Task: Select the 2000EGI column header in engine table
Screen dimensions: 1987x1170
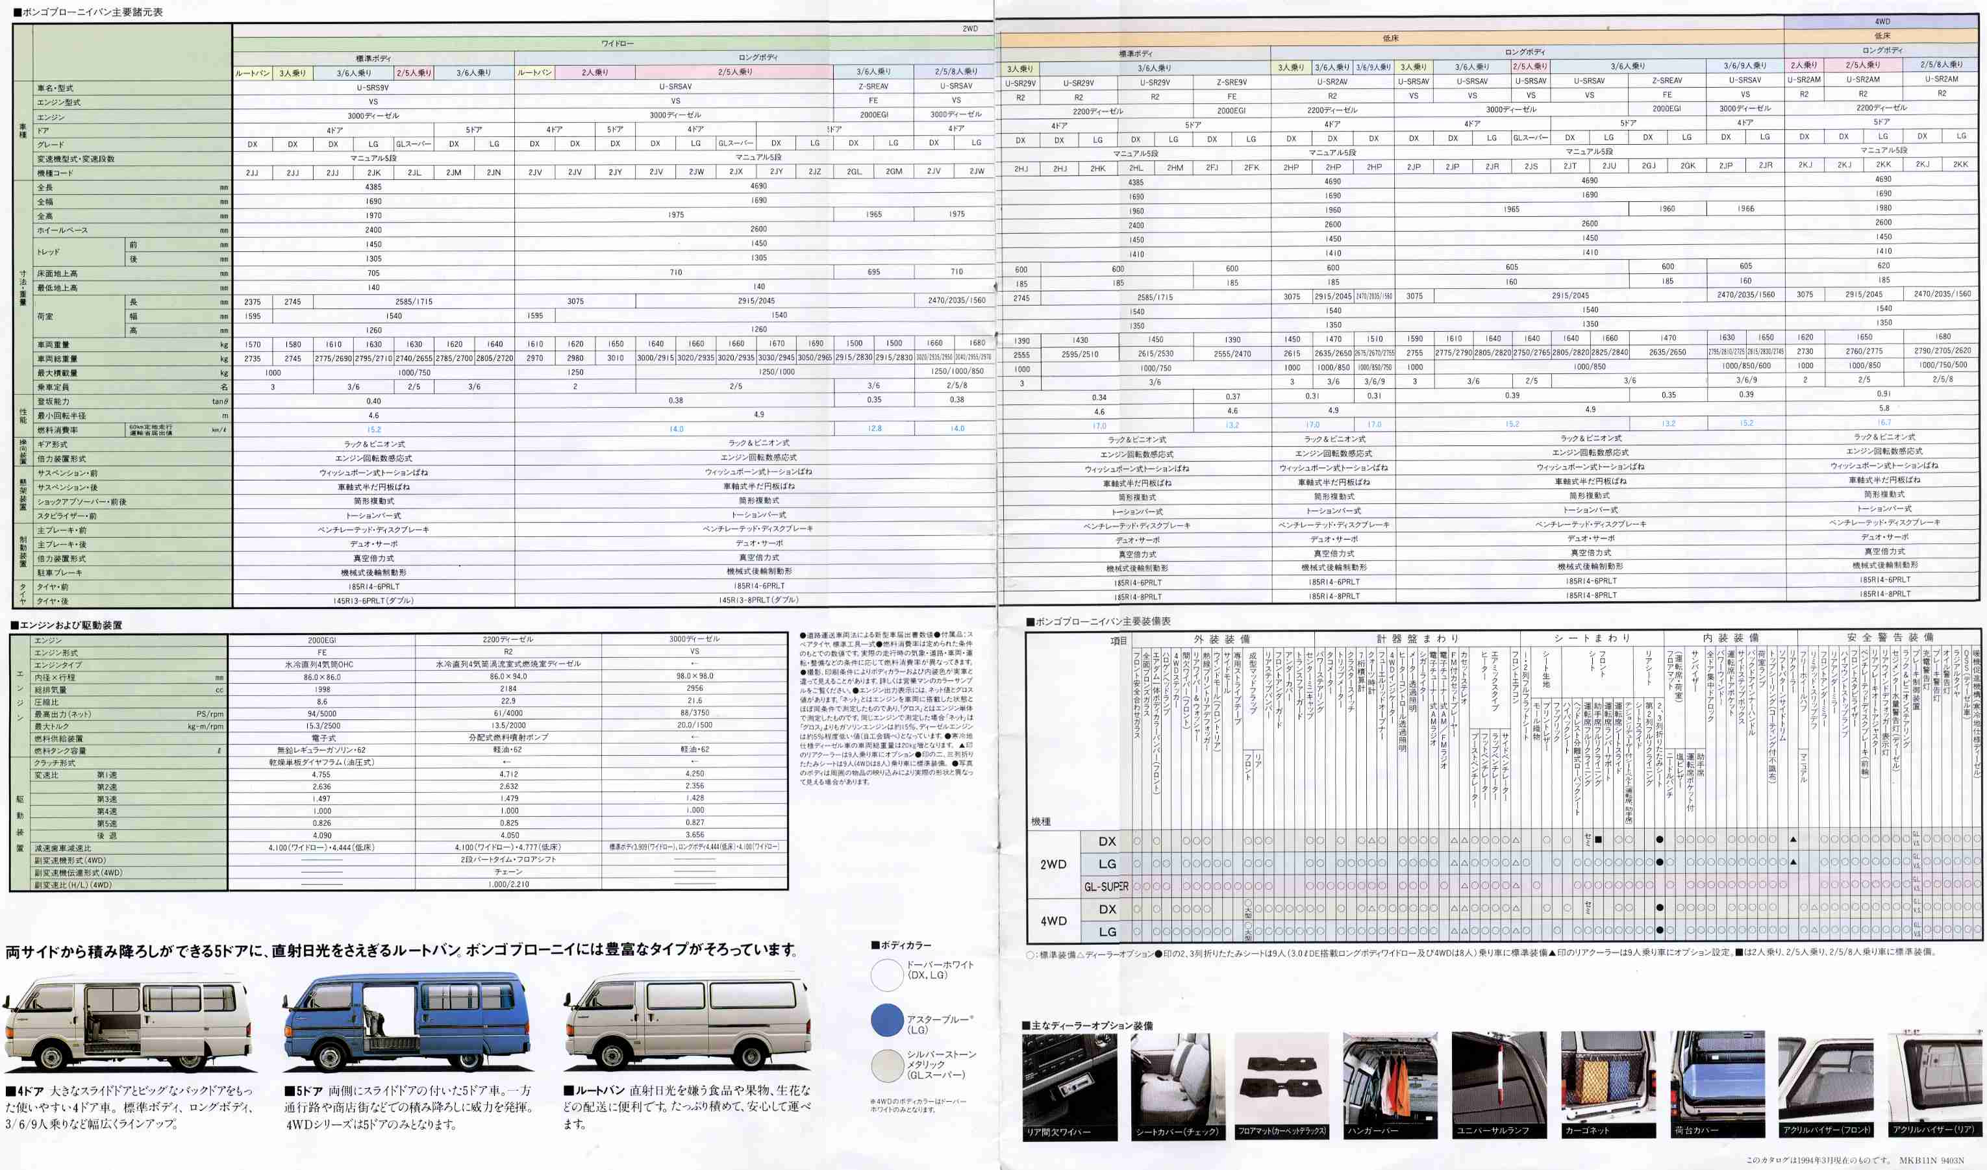Action: pos(321,640)
